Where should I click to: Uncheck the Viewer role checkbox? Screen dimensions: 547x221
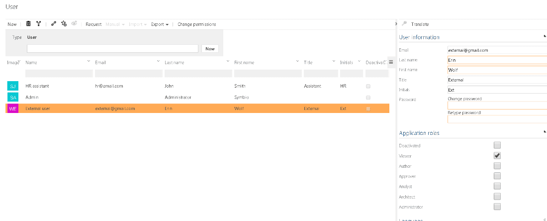tap(497, 155)
